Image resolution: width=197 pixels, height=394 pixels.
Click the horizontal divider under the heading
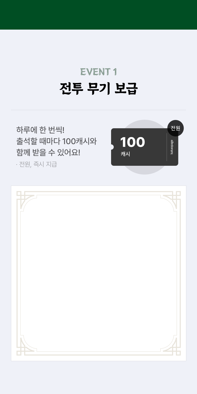coord(99,110)
